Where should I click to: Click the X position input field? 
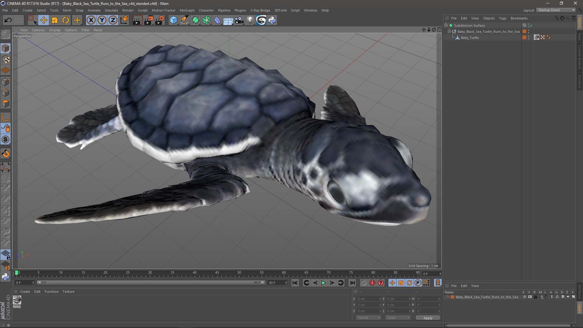click(369, 299)
